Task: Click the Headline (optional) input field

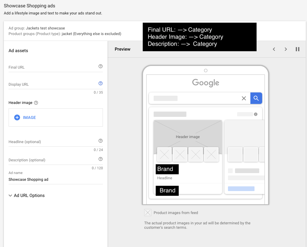Action: point(56,142)
